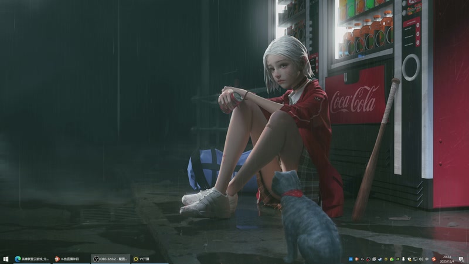
Task: Toggle the Chinese input mode indicator
Action: point(427,259)
